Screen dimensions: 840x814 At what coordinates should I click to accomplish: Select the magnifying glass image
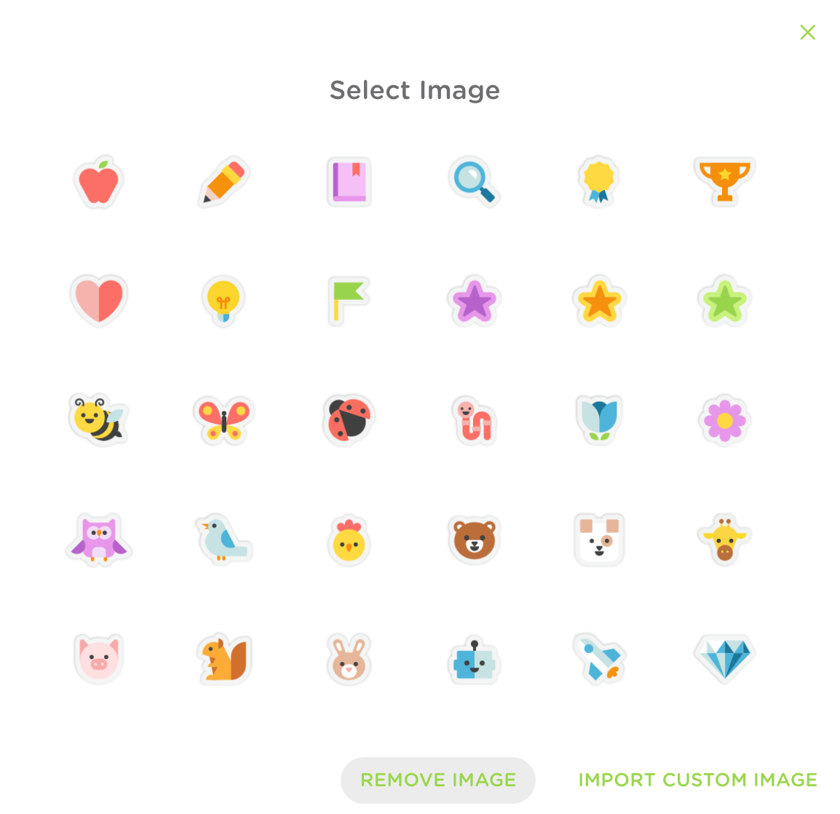click(475, 182)
